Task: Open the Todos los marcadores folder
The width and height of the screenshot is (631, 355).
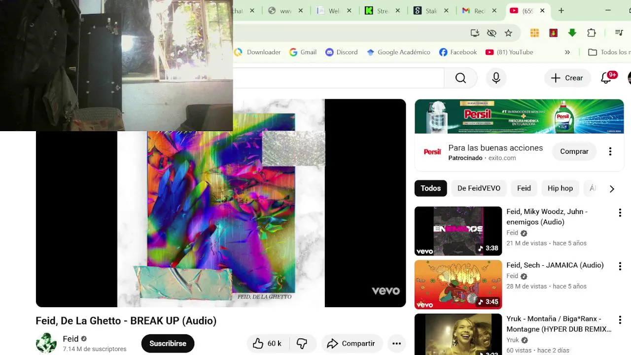Action: pyautogui.click(x=609, y=52)
